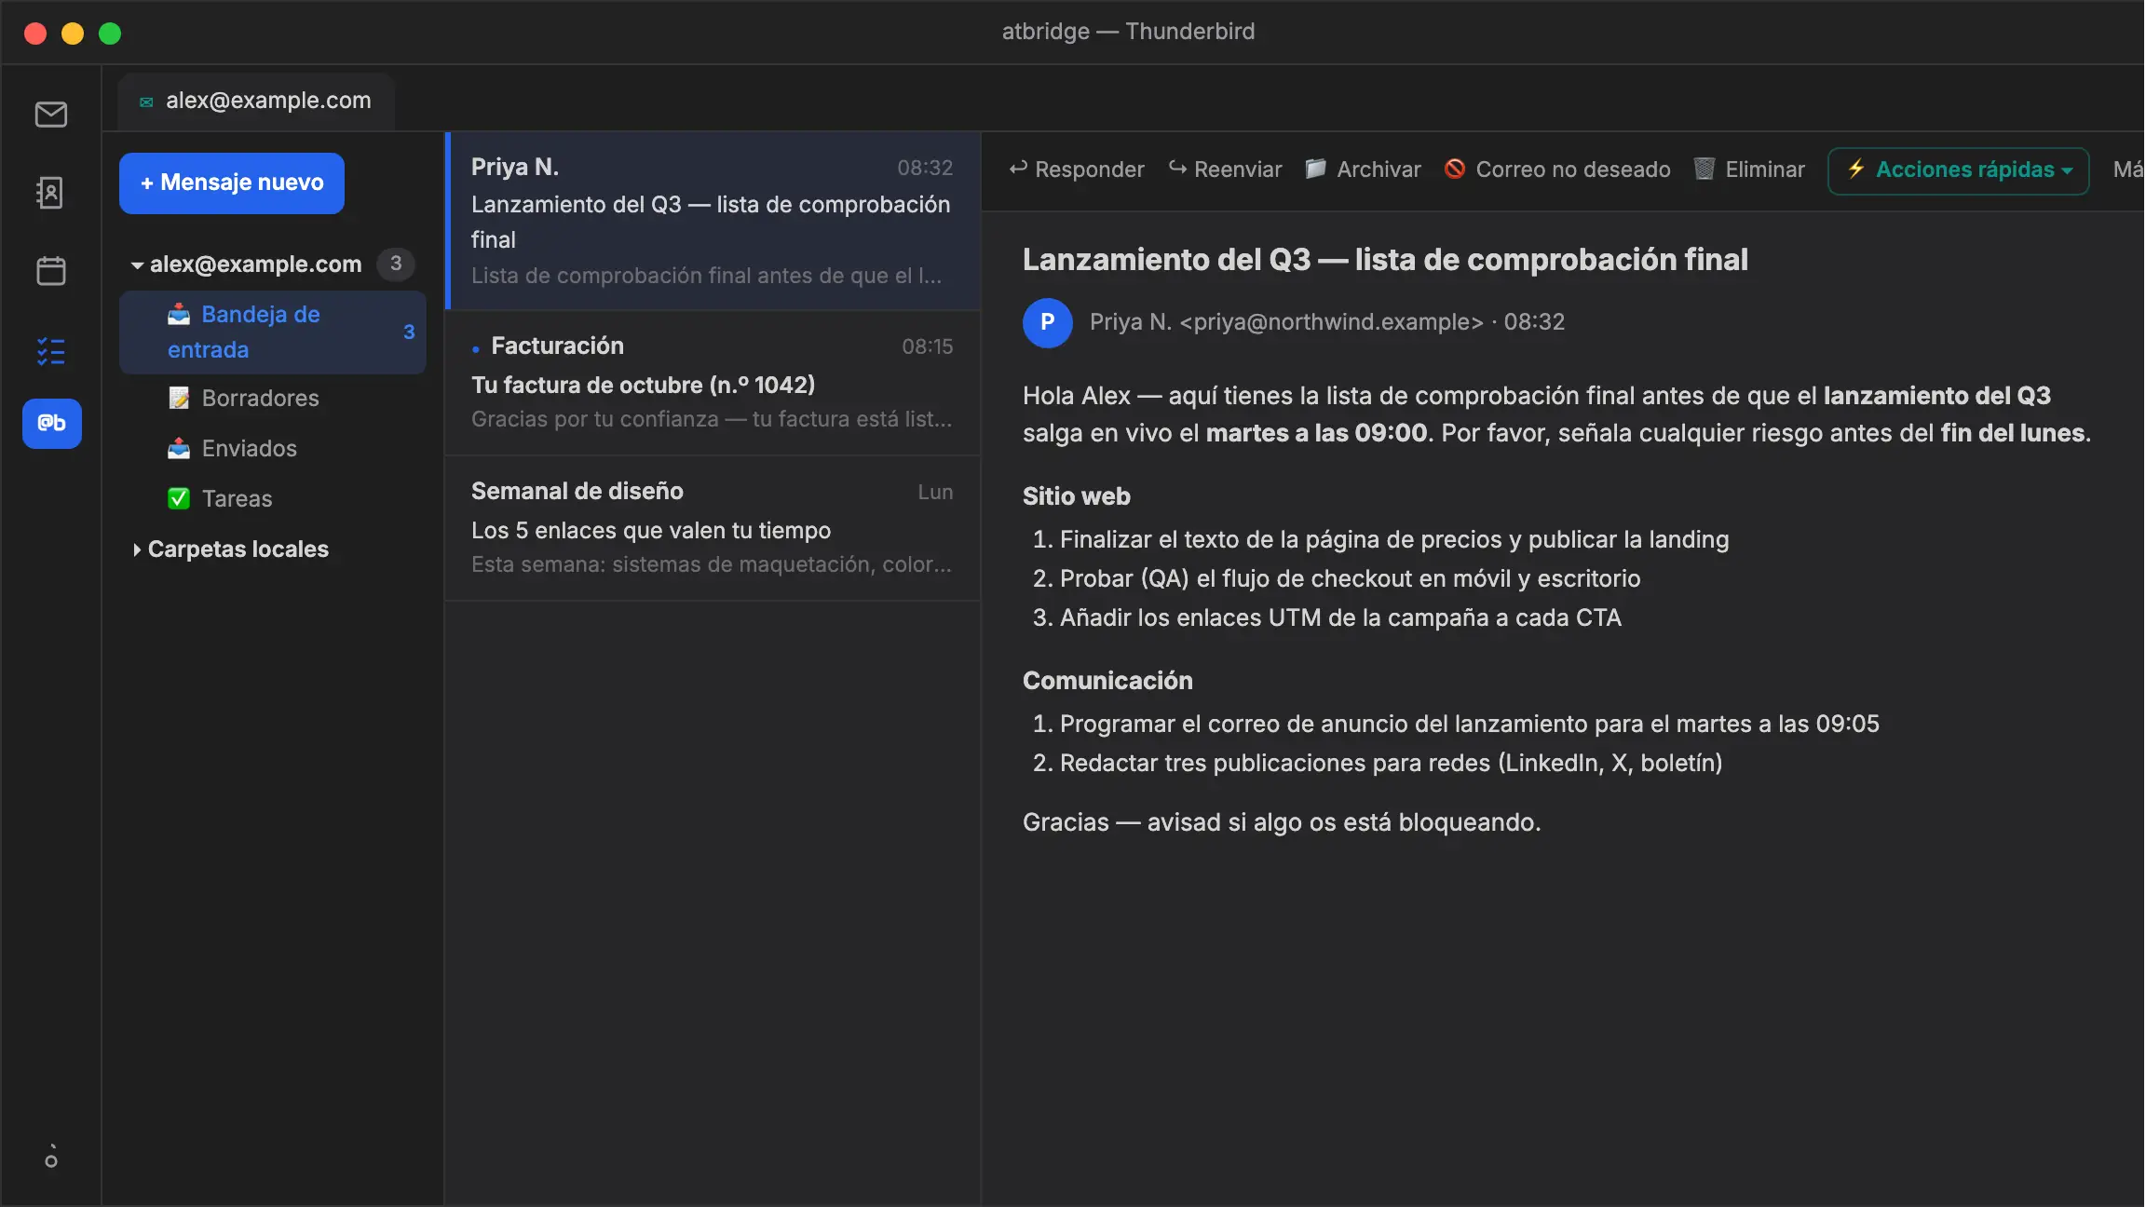This screenshot has width=2146, height=1207.
Task: Open the Mail space icon in sidebar
Action: pos(51,115)
